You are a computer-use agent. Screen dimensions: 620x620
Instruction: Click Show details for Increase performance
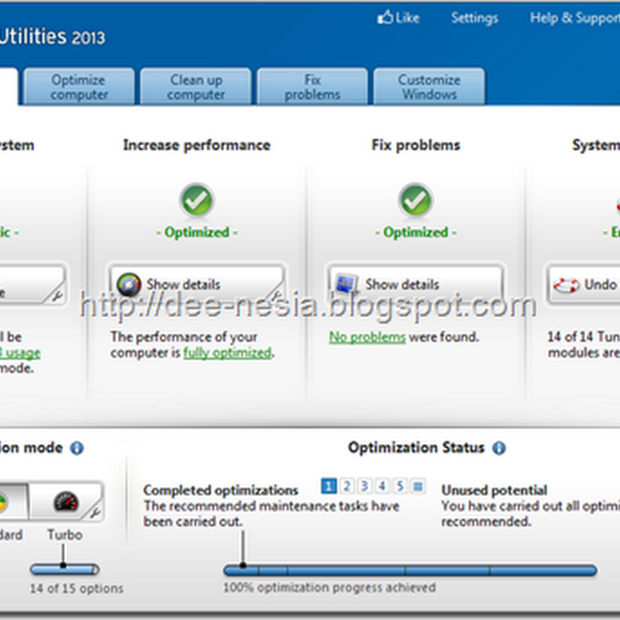coord(197,284)
